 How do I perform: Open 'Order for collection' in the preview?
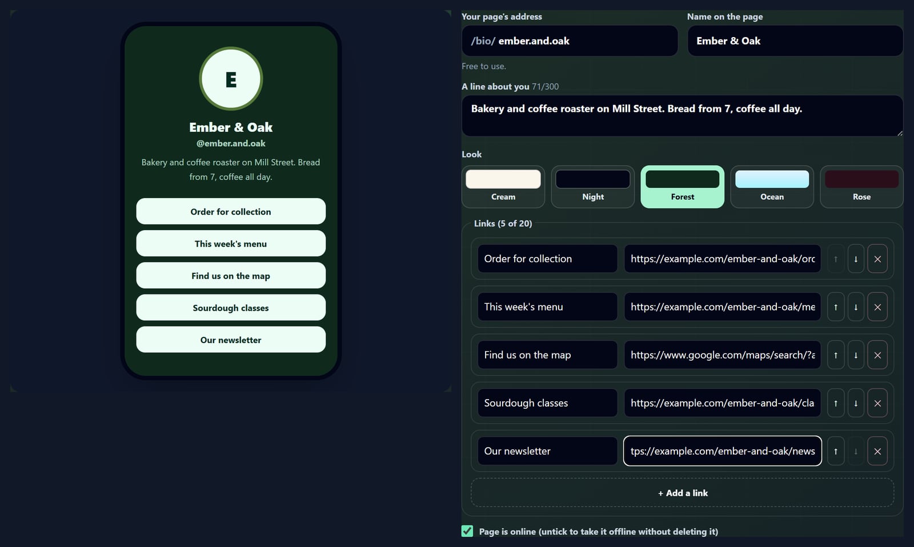tap(231, 211)
